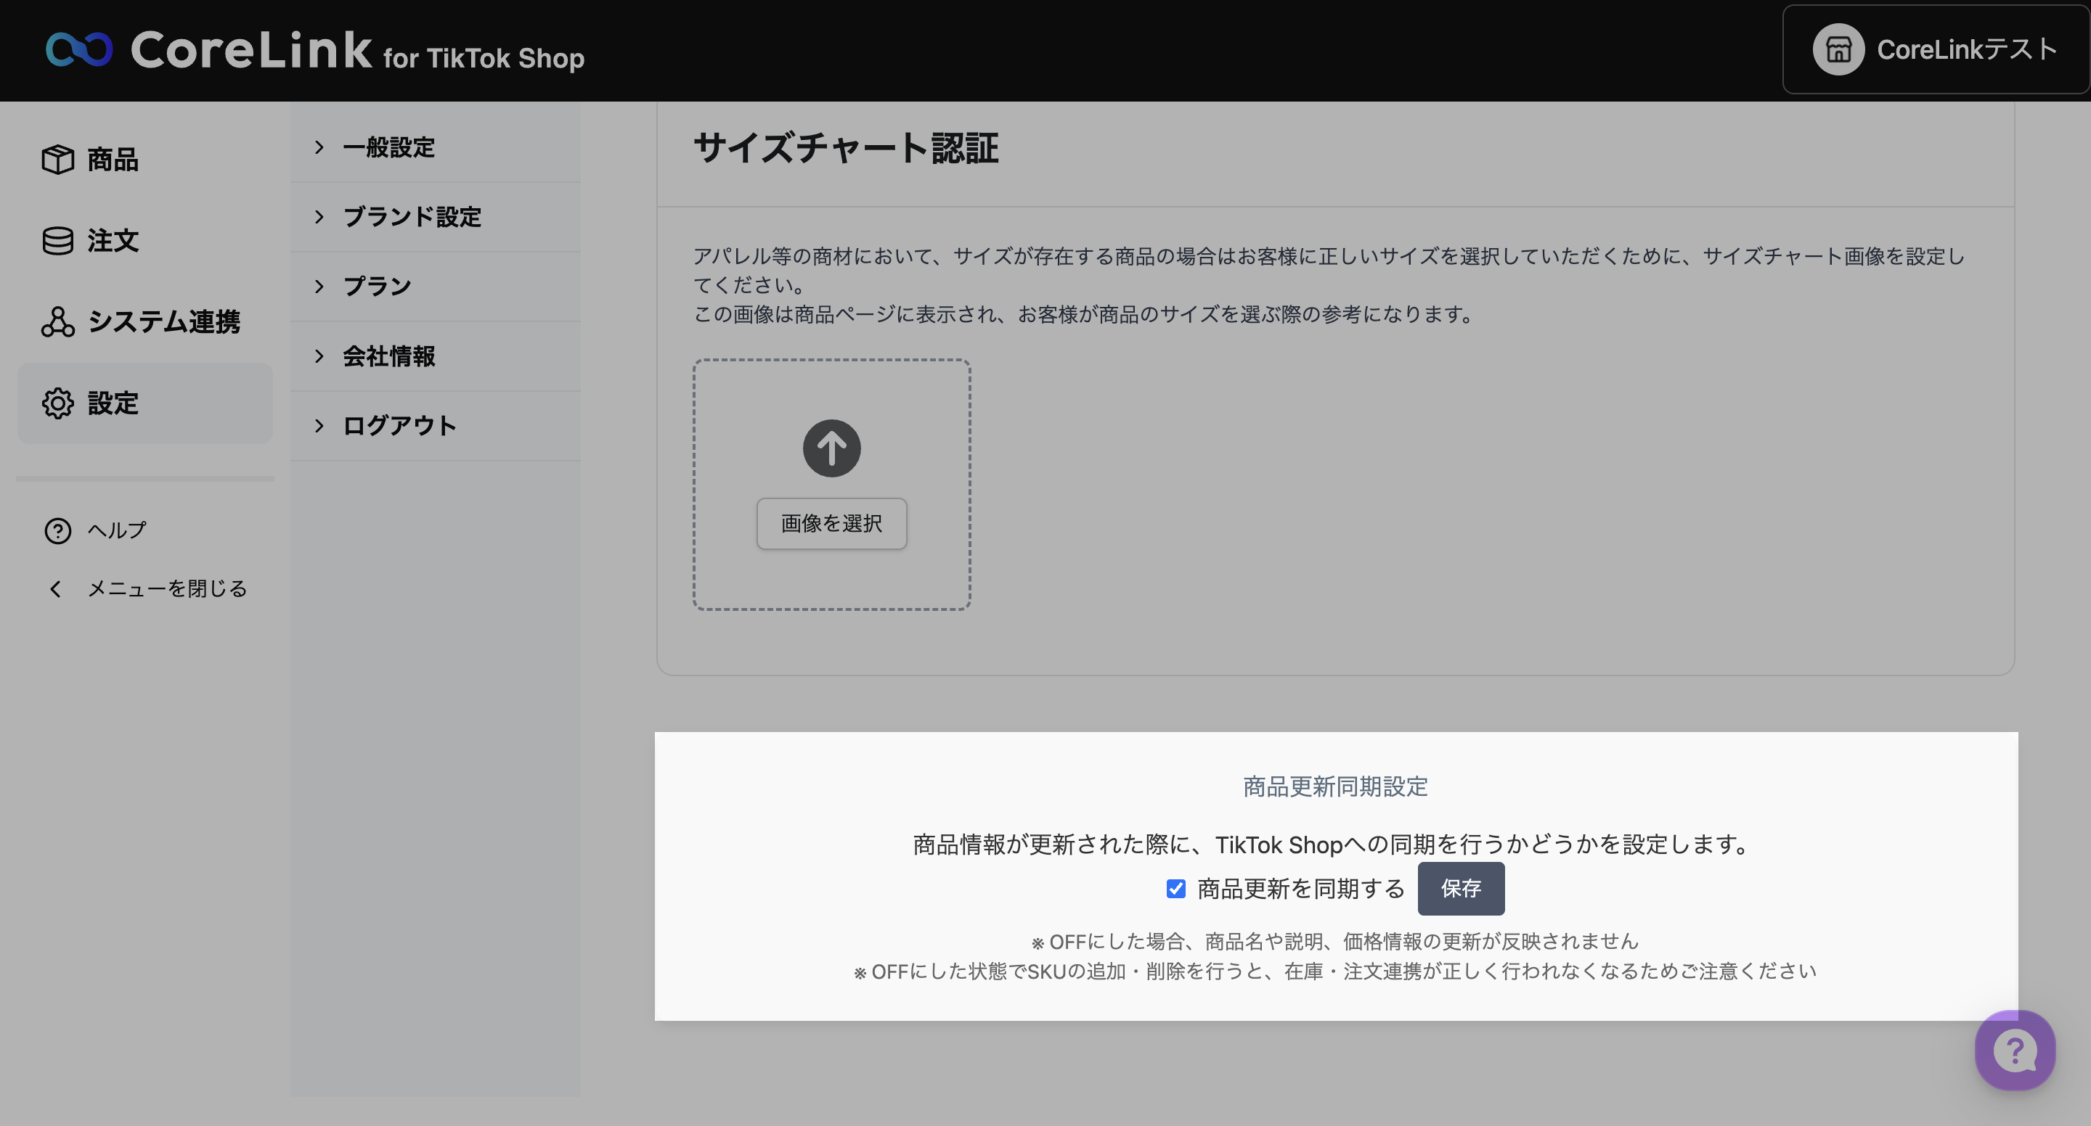Expand the ブランド設定 chevron
Image resolution: width=2091 pixels, height=1126 pixels.
tap(319, 217)
